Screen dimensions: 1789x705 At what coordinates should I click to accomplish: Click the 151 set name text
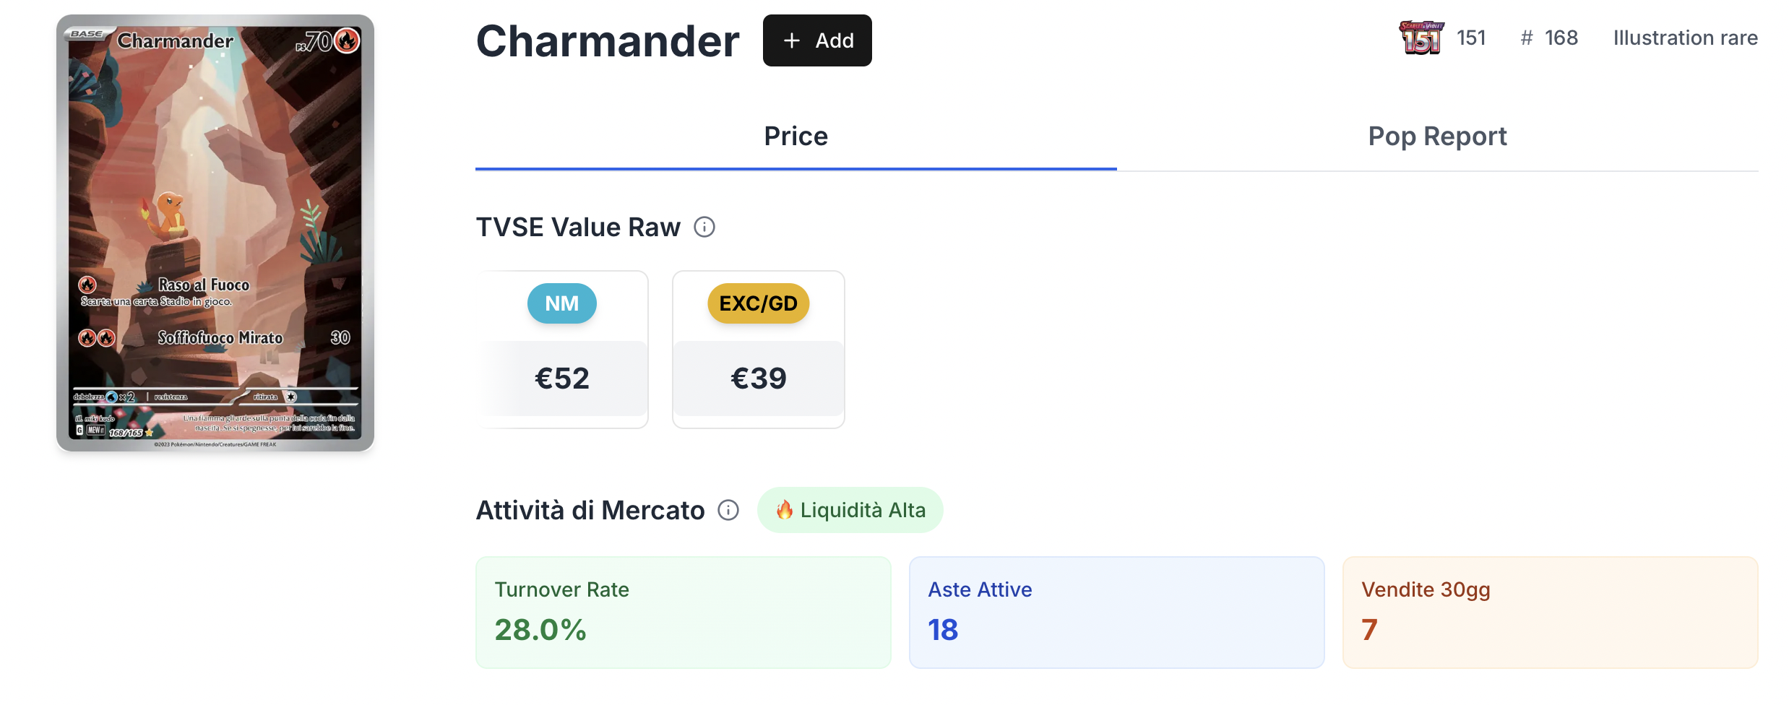point(1471,38)
